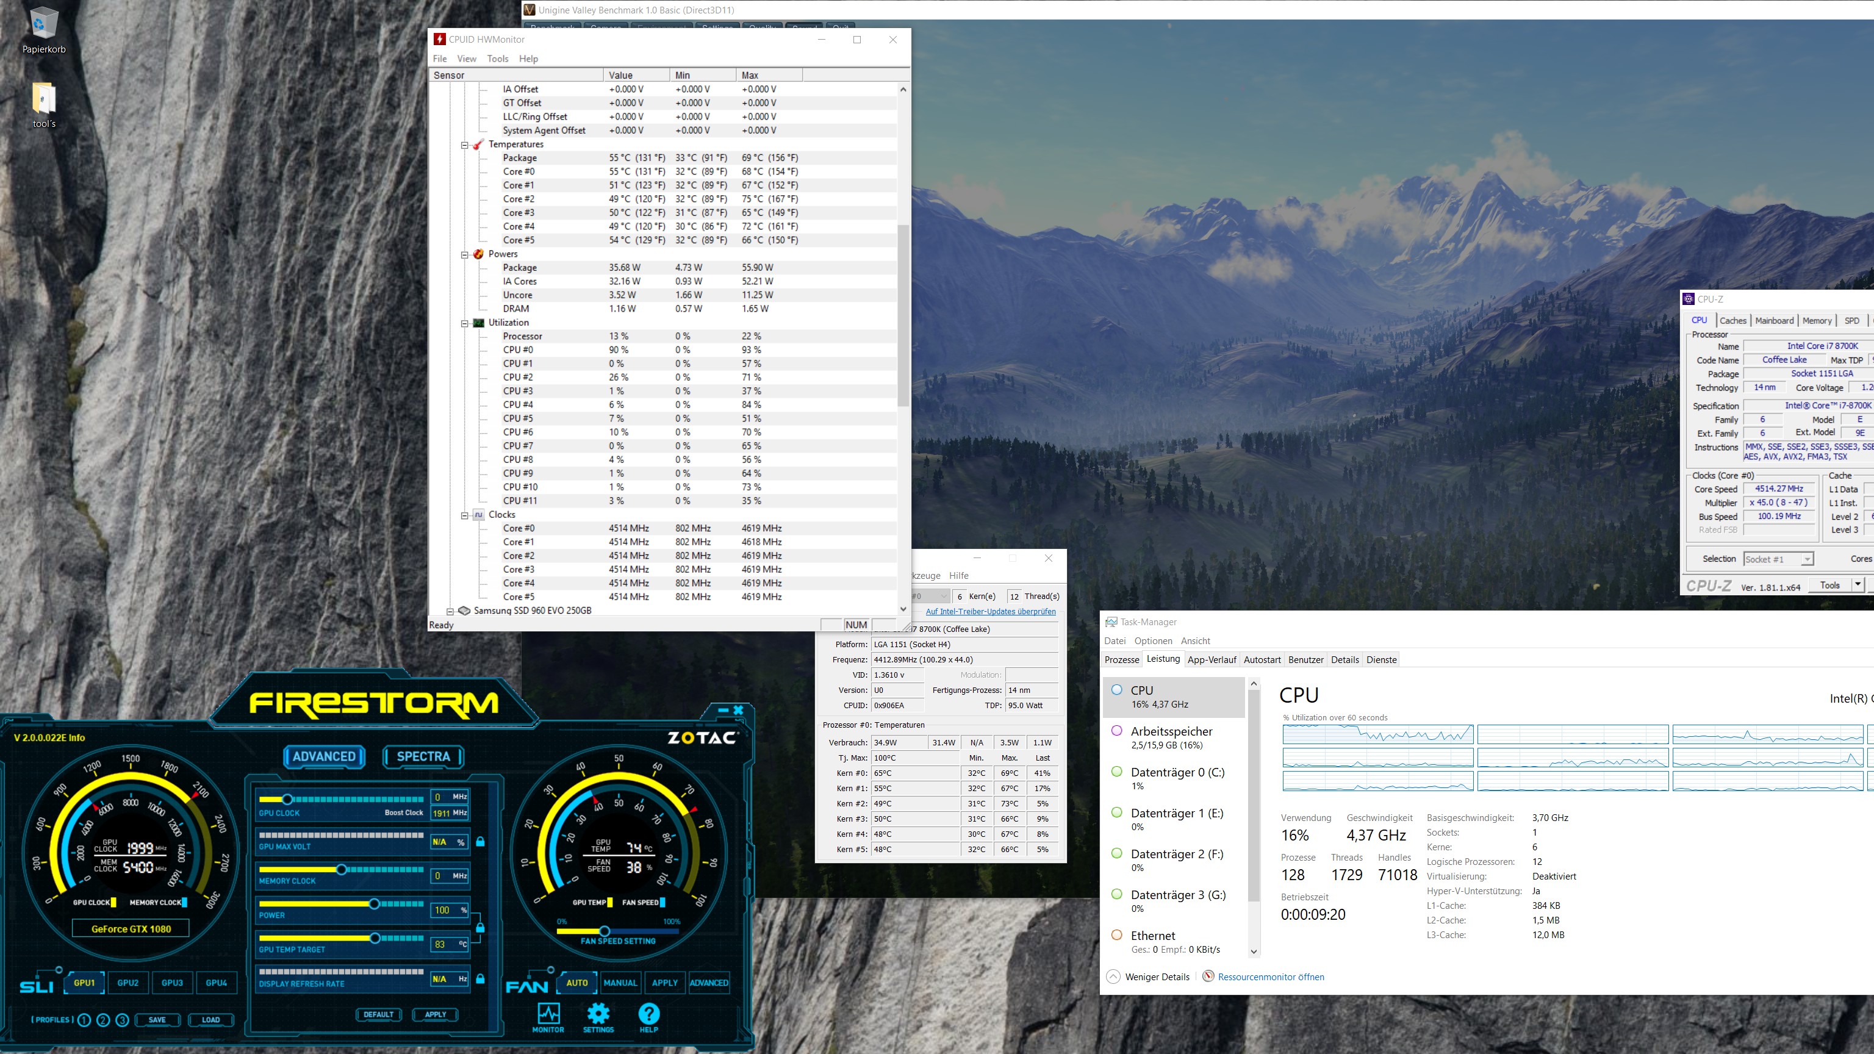Click the HWMonitor vertical scrollbar down arrow
Image resolution: width=1874 pixels, height=1054 pixels.
(903, 609)
